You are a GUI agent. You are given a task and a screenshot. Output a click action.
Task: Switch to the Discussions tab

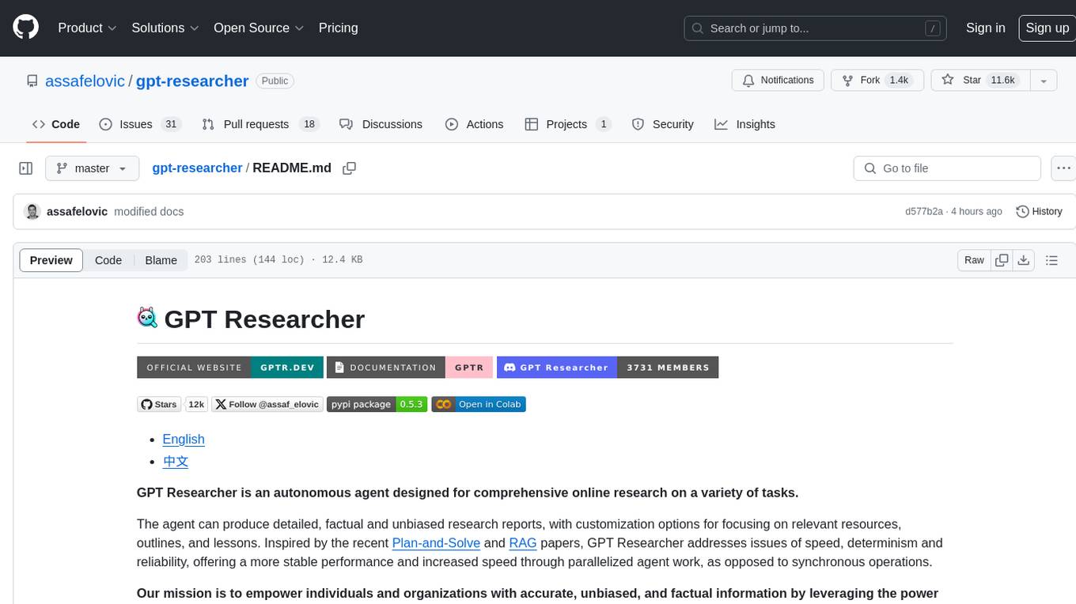381,124
